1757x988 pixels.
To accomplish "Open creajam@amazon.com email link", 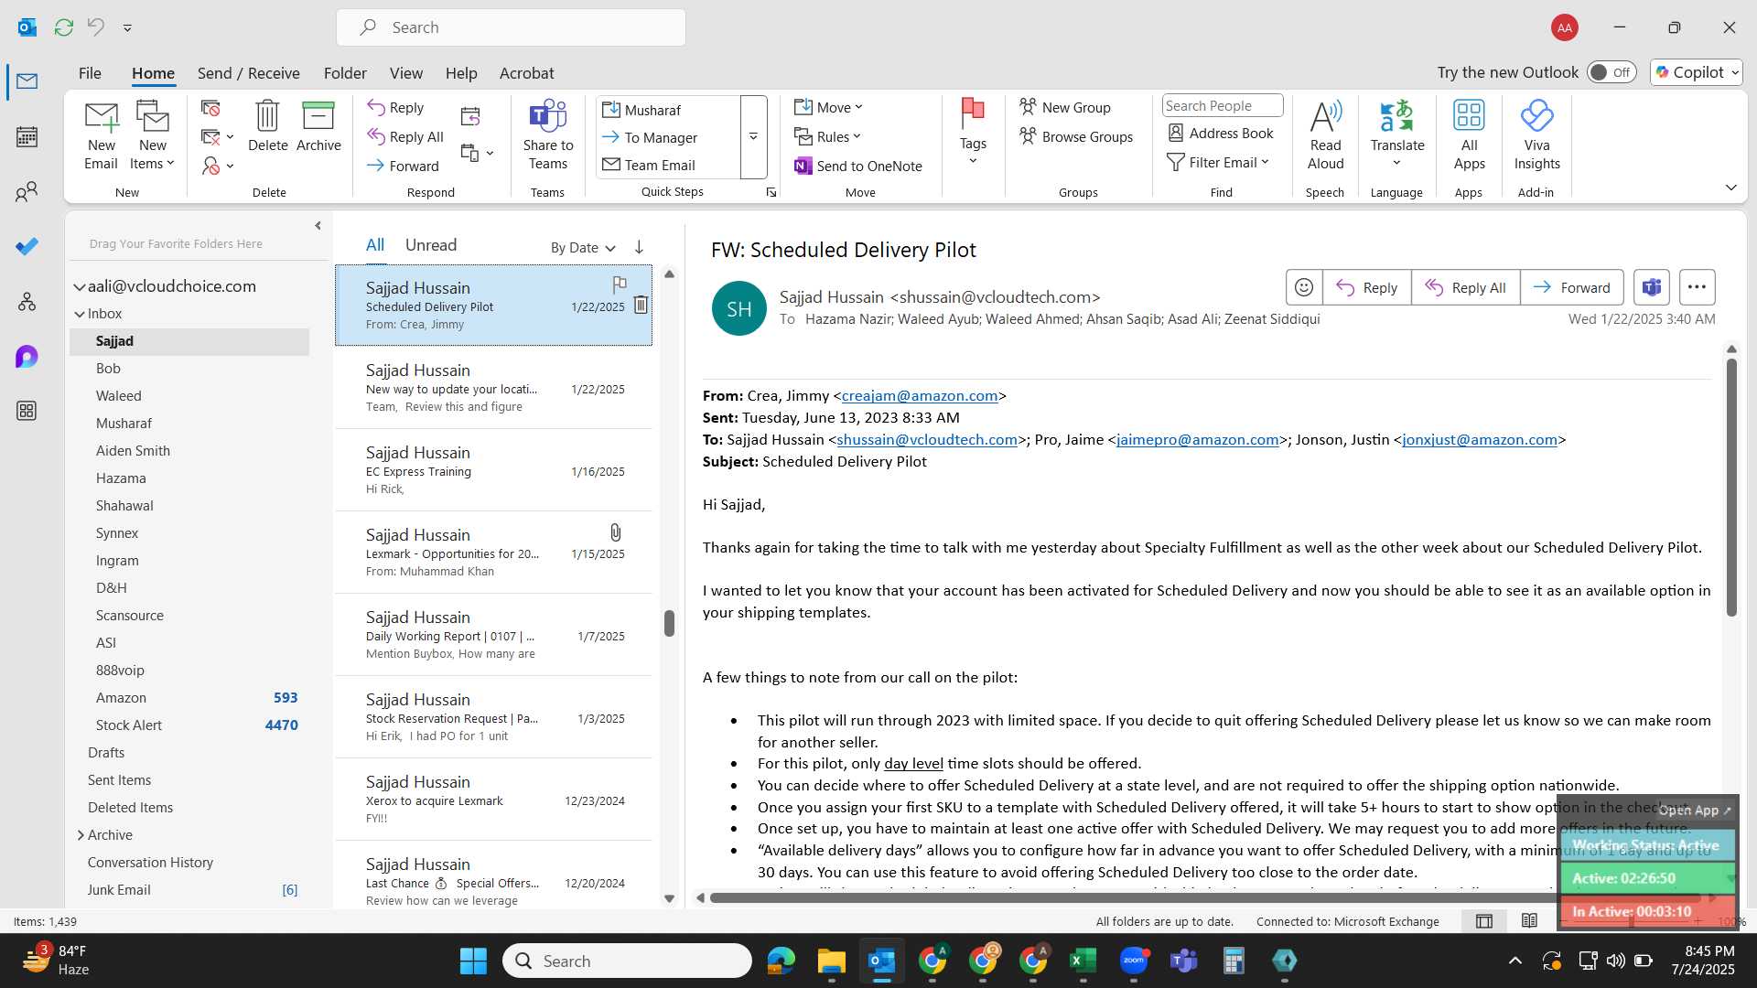I will point(919,395).
